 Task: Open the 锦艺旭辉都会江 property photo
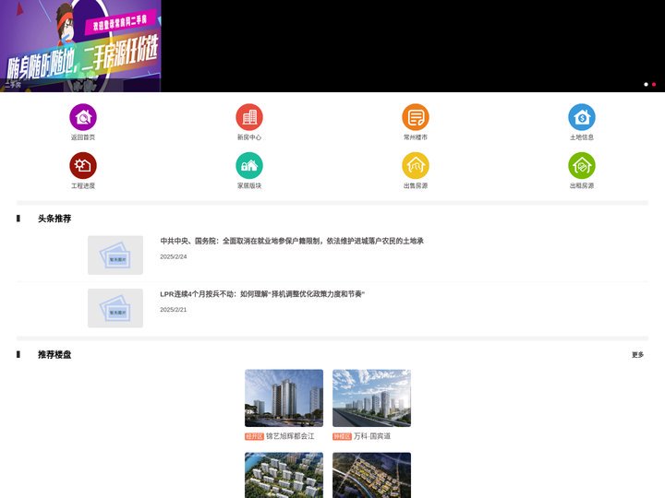(x=284, y=398)
